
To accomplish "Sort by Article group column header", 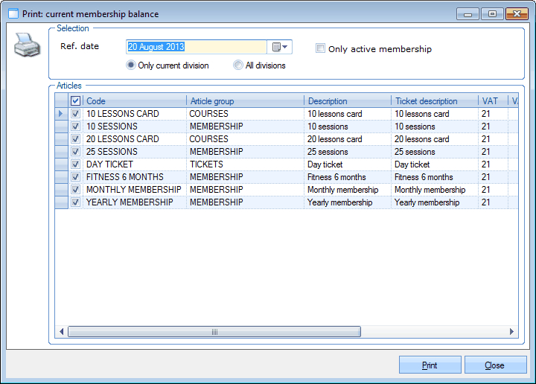I will (x=245, y=101).
